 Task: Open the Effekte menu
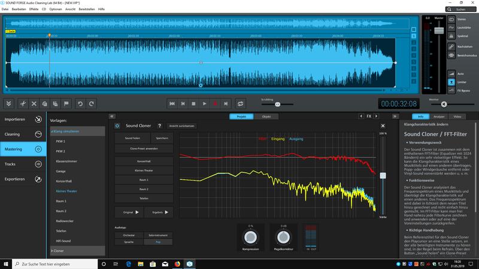coord(34,9)
